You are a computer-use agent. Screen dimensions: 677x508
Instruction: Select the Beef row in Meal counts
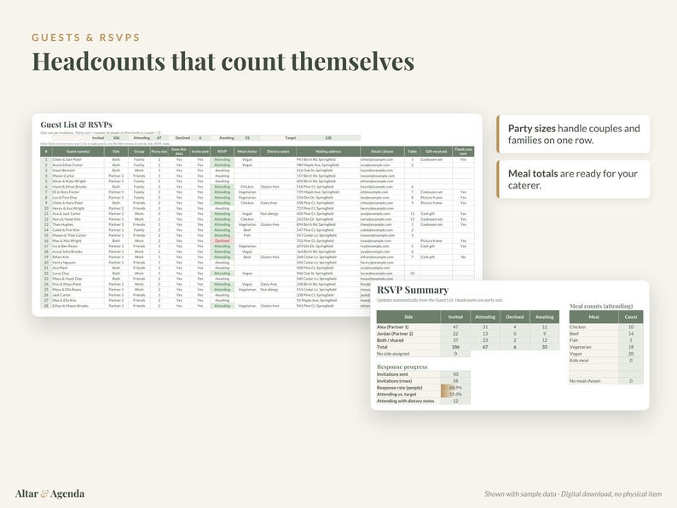coord(606,333)
